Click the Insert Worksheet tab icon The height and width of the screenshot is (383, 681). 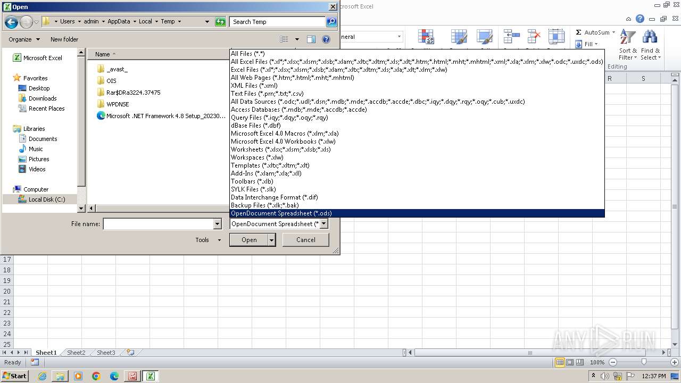coord(130,353)
